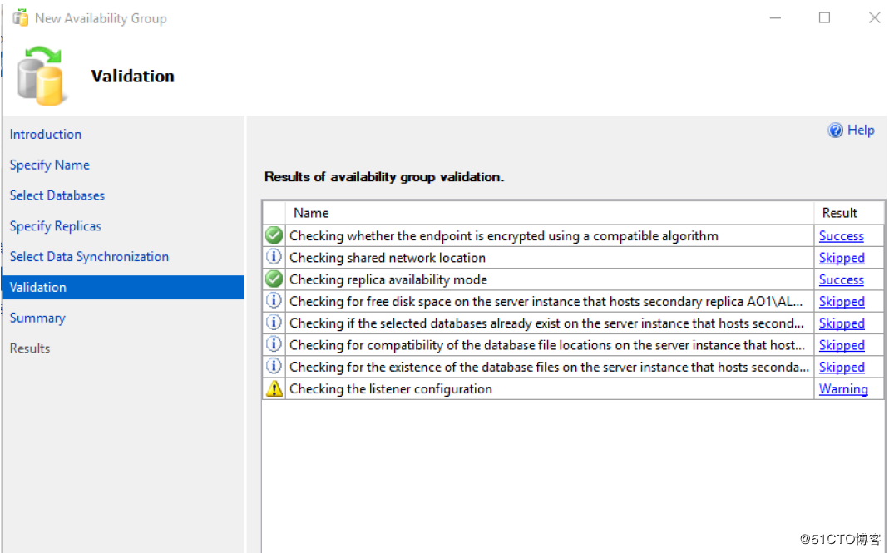Select row 'Checking if the selected databases already exist' text
This screenshot has width=889, height=553.
(x=546, y=323)
